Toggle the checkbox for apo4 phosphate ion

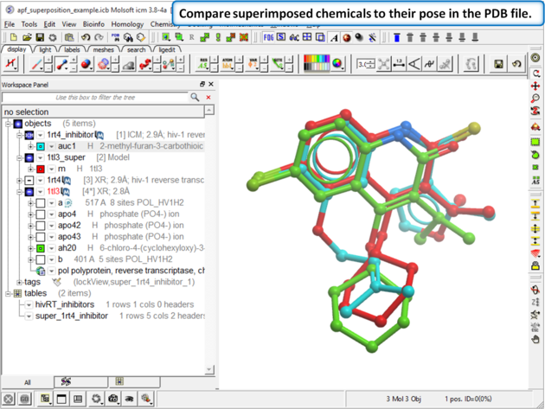pos(40,214)
